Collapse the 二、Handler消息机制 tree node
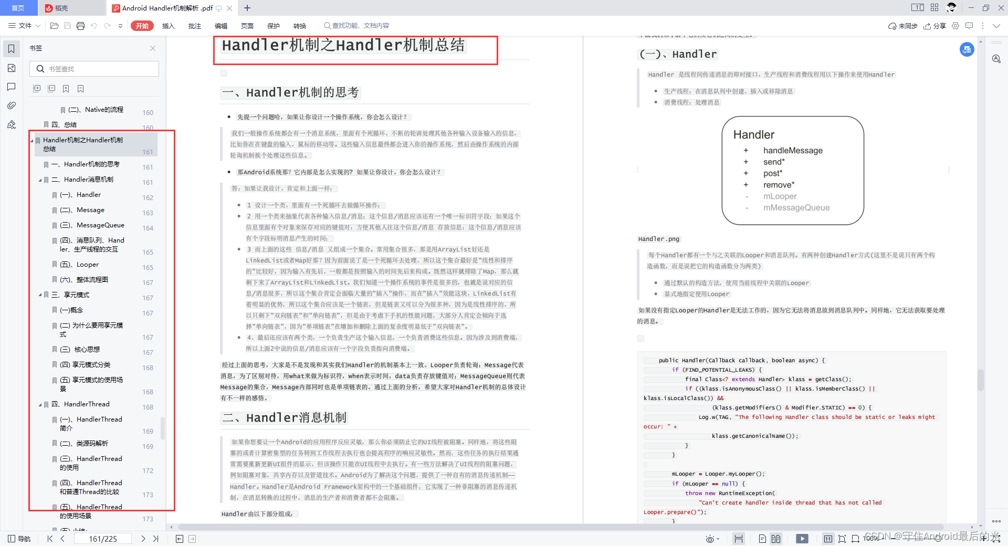 click(x=40, y=180)
